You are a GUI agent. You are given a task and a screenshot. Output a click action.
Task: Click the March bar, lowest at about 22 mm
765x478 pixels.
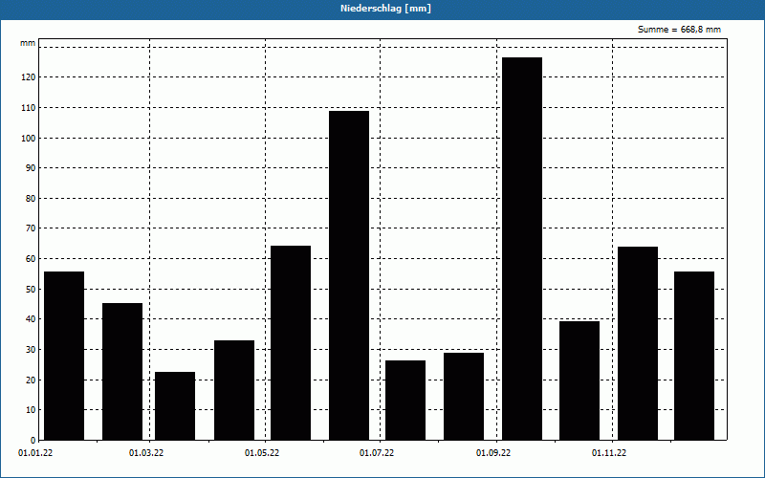coord(175,405)
